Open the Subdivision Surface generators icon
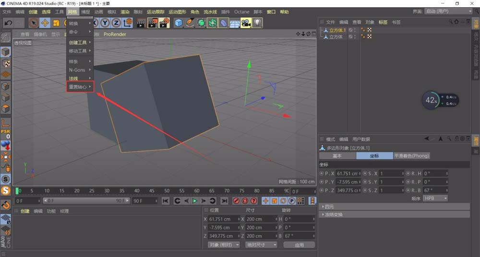 pyautogui.click(x=201, y=23)
